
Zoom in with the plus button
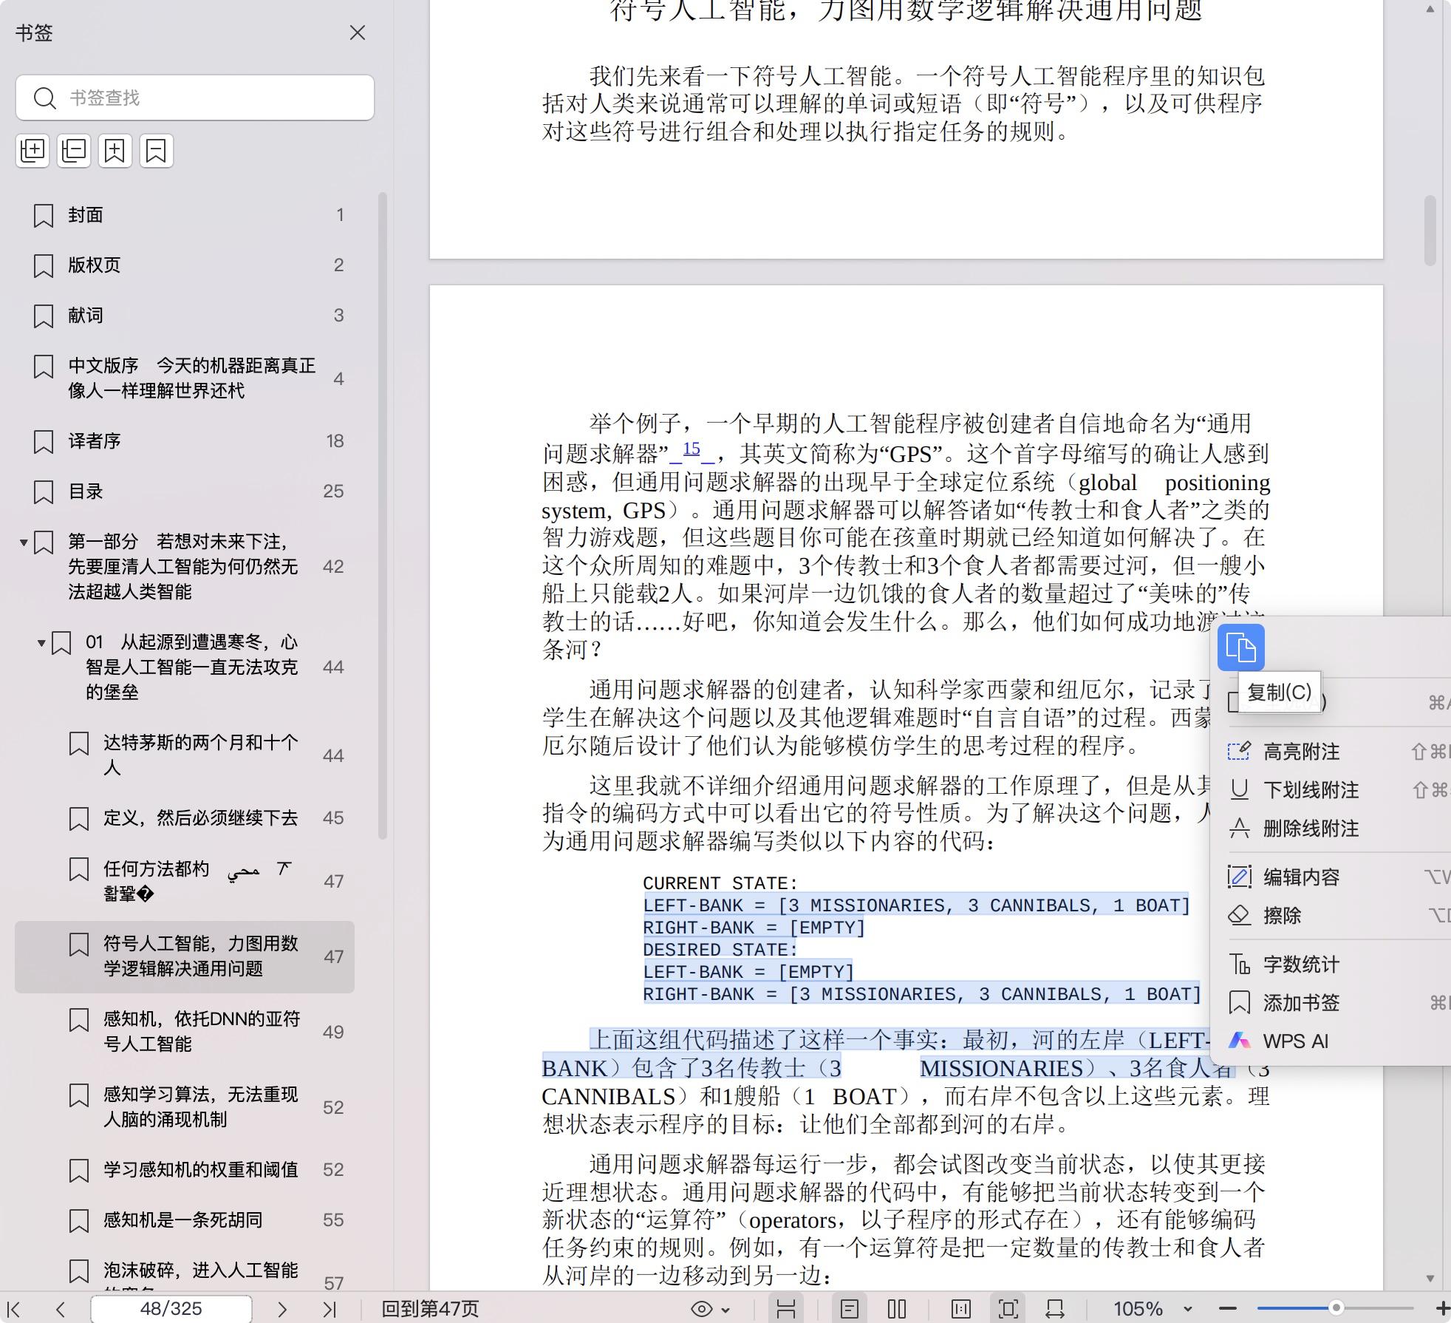[x=1441, y=1309]
